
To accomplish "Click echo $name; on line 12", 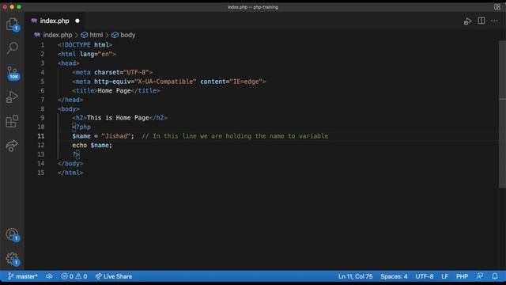I will pyautogui.click(x=92, y=145).
